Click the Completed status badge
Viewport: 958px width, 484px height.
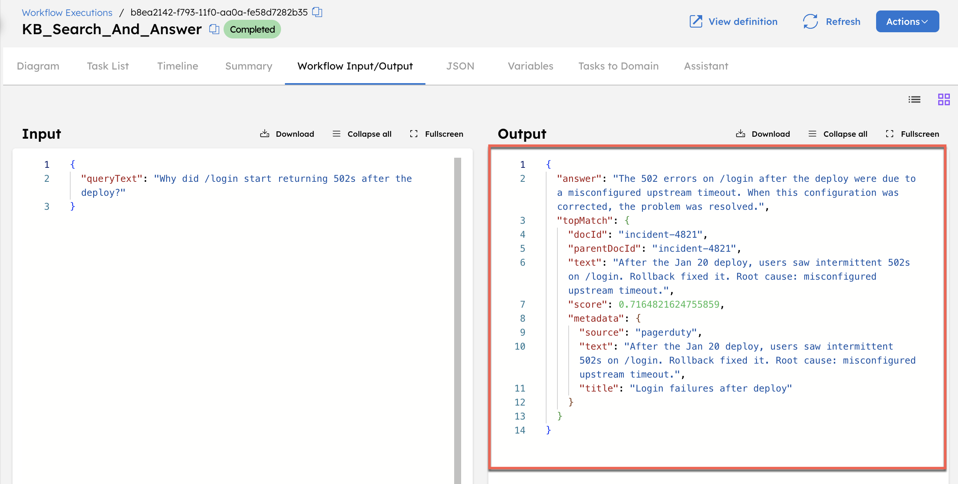tap(252, 29)
